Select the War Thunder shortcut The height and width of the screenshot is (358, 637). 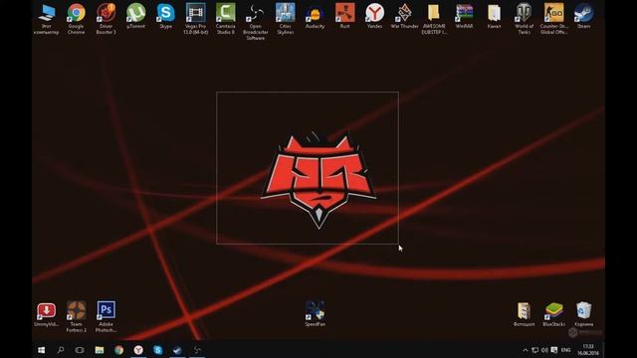[405, 16]
